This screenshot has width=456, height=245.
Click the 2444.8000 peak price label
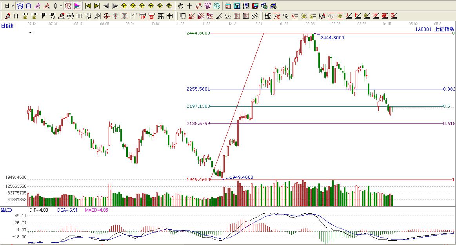tap(332, 38)
